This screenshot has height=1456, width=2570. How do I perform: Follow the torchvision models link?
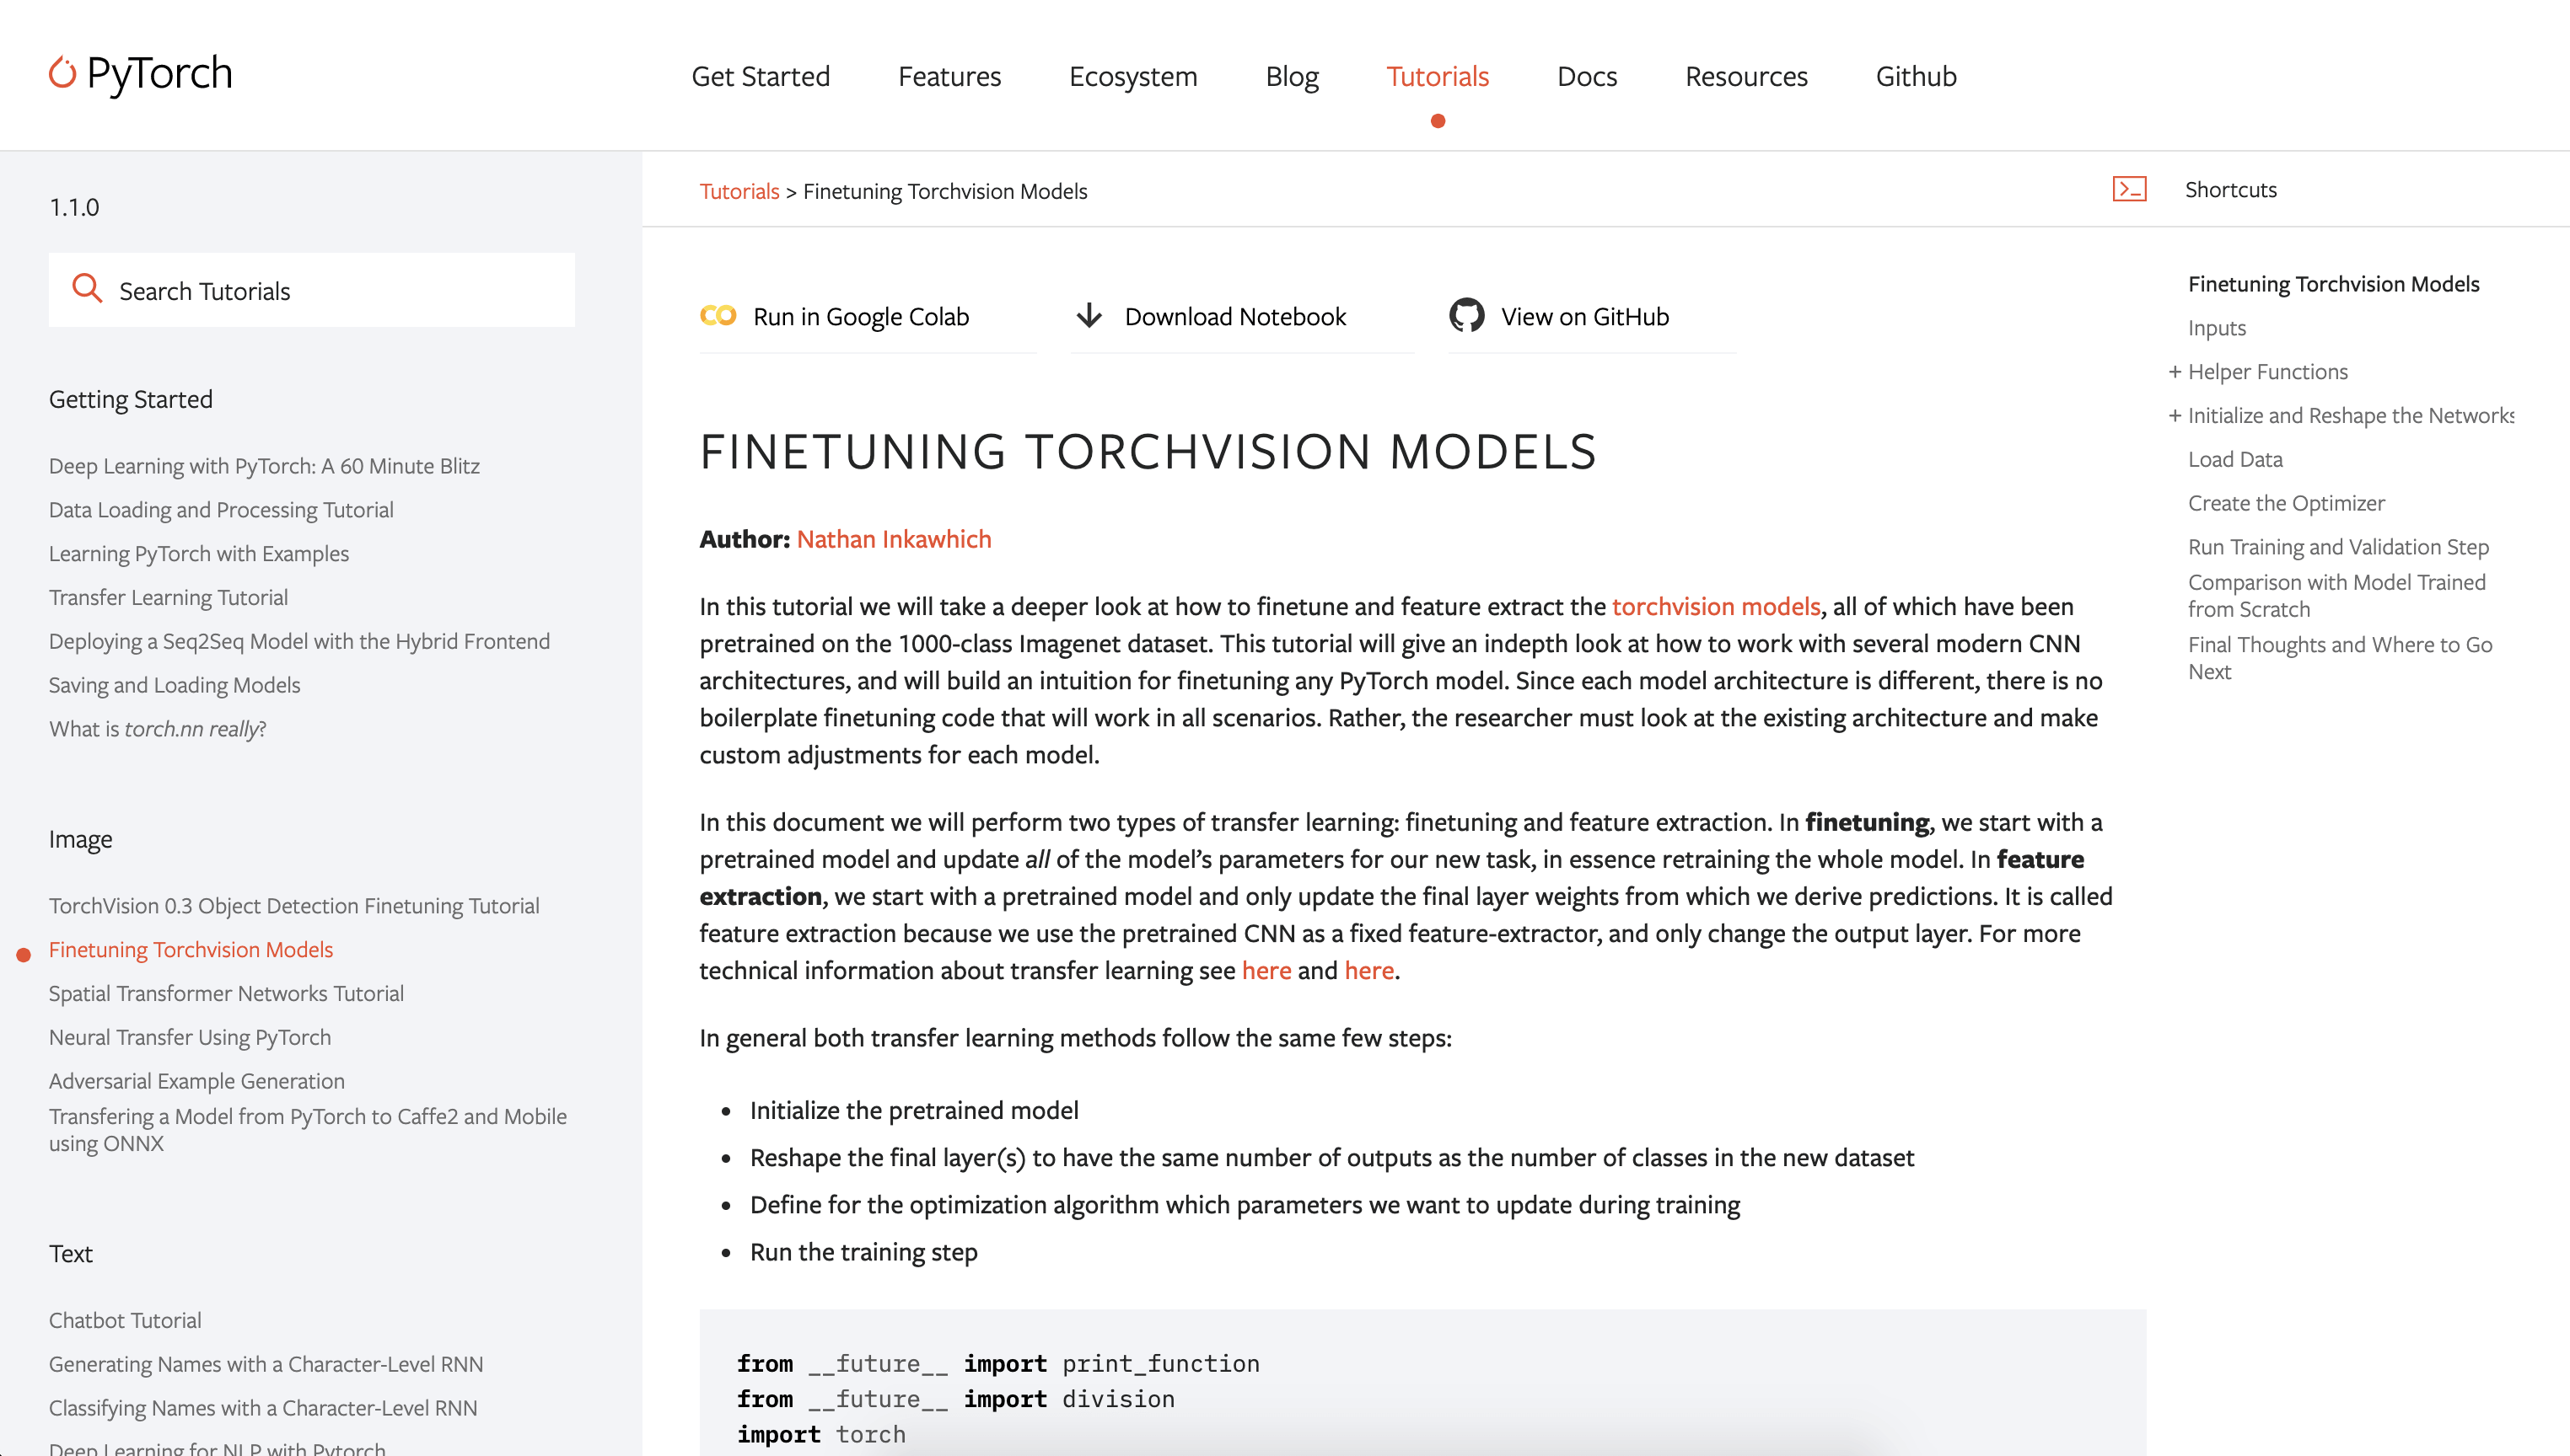coord(1715,606)
